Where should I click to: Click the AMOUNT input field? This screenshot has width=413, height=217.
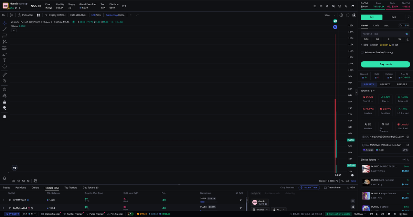[385, 34]
